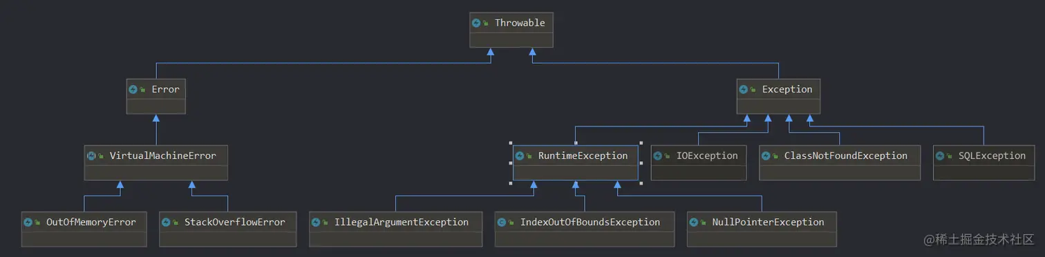Select the Throwable class node label
Image resolution: width=1045 pixels, height=257 pixels.
[x=520, y=23]
